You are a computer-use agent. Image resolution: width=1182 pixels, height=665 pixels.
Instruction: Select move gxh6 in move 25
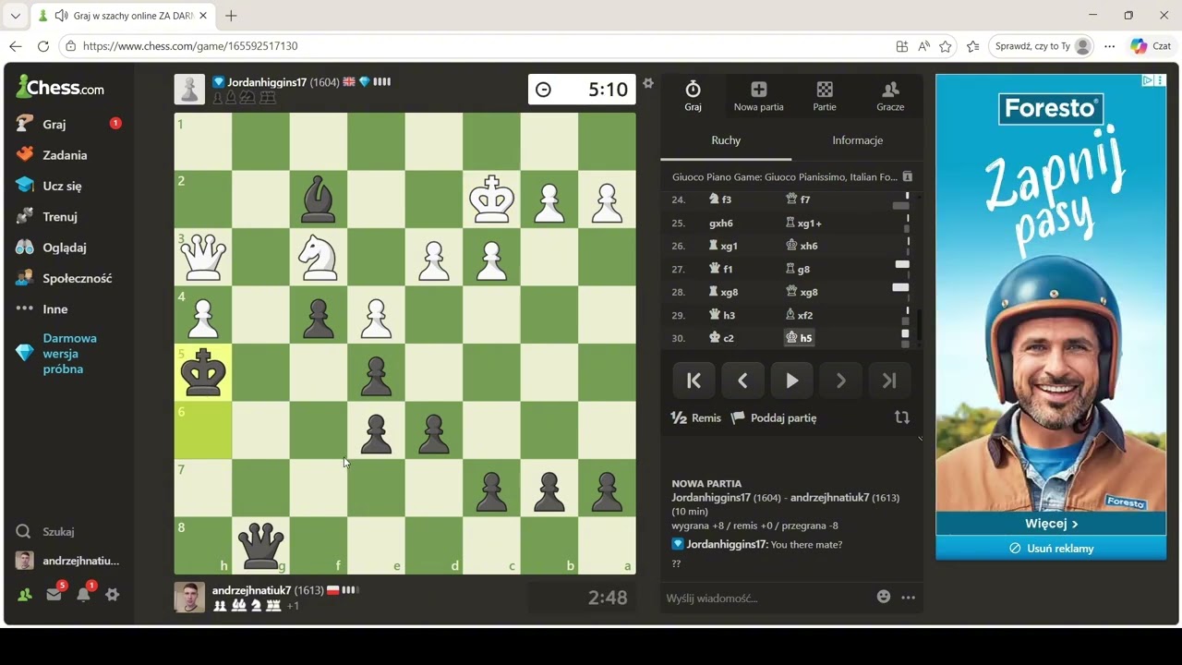tap(721, 223)
